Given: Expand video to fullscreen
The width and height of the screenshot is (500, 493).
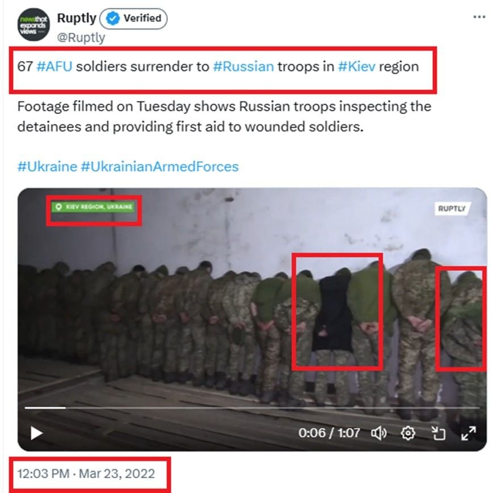Looking at the screenshot, I should (468, 433).
